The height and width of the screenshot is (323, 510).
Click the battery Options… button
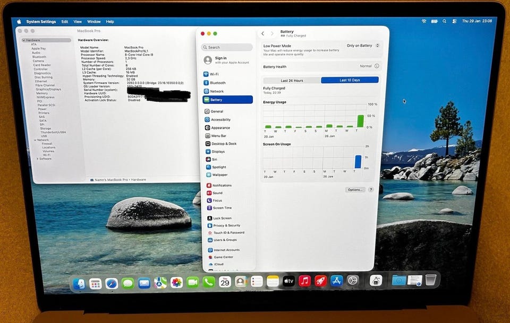[354, 189]
